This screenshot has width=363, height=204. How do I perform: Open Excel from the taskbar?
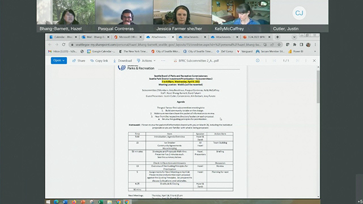(x=101, y=202)
